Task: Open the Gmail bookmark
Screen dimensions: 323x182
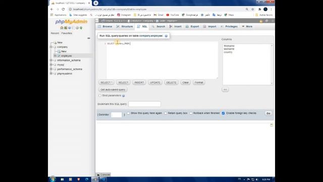Action: click(158, 15)
